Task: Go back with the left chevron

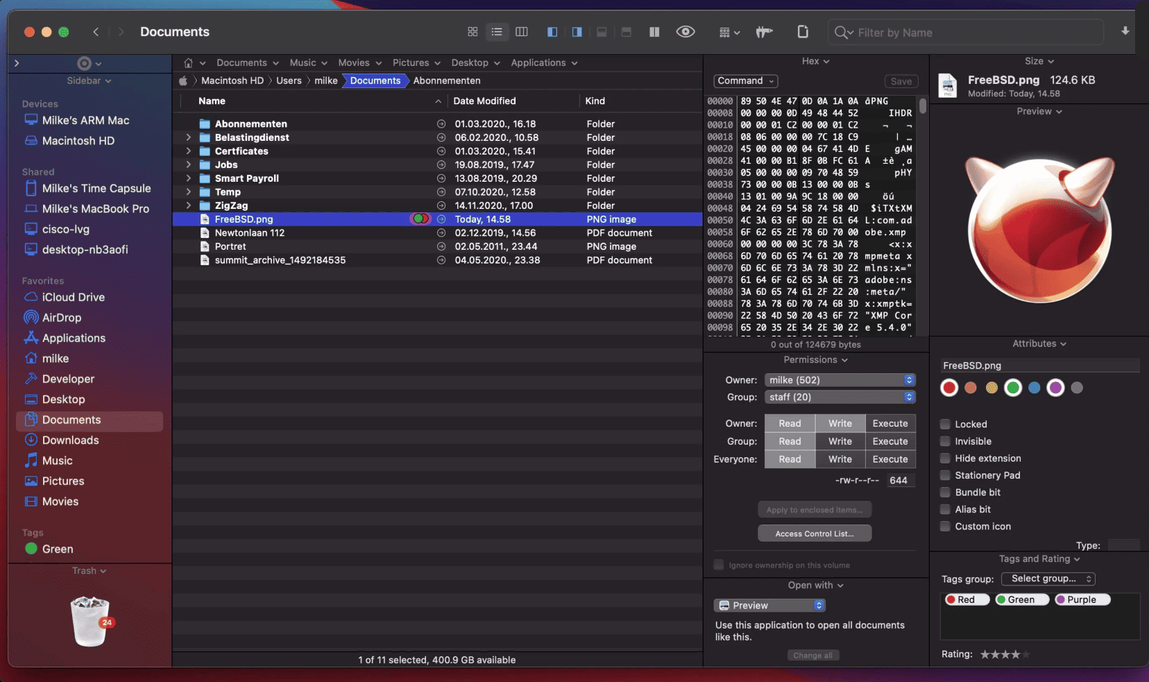Action: coord(96,32)
